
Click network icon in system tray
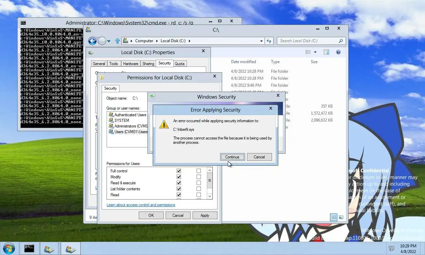click(x=391, y=248)
